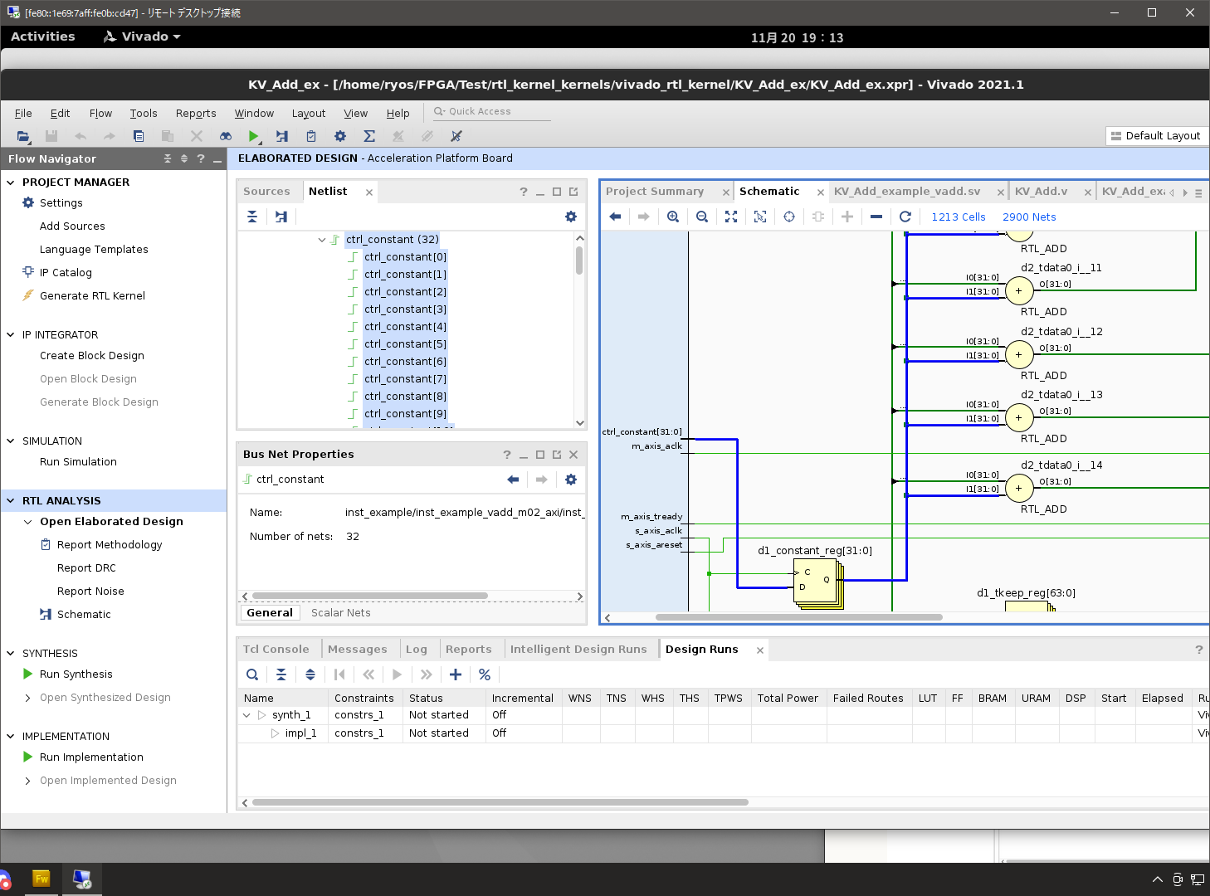Click the percent icon in Design Runs
This screenshot has width=1210, height=896.
point(485,674)
